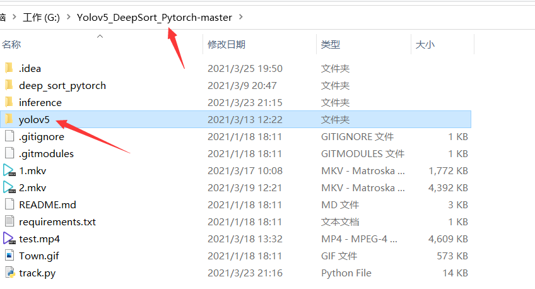Viewport: 535px width, 289px height.
Task: Click date 2021/3/19 12:21 of 2.mkv
Action: point(245,188)
